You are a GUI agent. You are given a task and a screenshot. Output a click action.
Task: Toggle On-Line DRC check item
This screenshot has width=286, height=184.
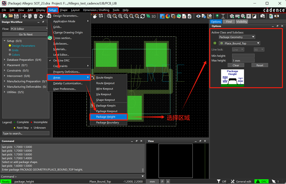pyautogui.click(x=61, y=61)
